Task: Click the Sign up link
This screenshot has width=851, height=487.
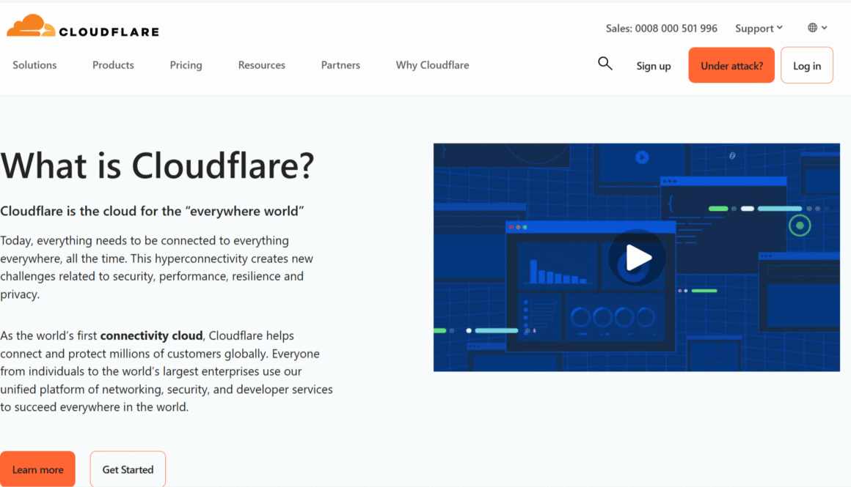Action: click(653, 65)
